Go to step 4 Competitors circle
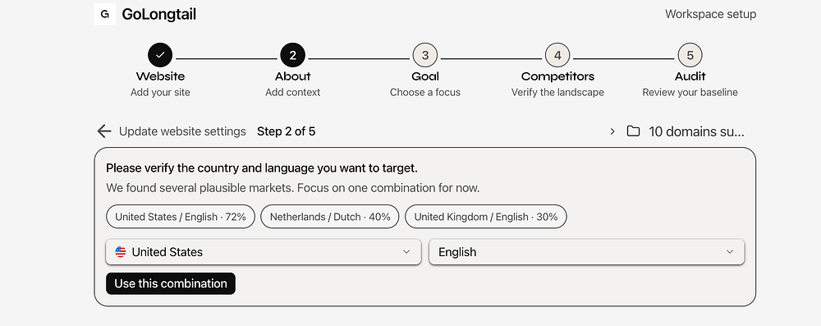The width and height of the screenshot is (821, 326). [x=557, y=55]
